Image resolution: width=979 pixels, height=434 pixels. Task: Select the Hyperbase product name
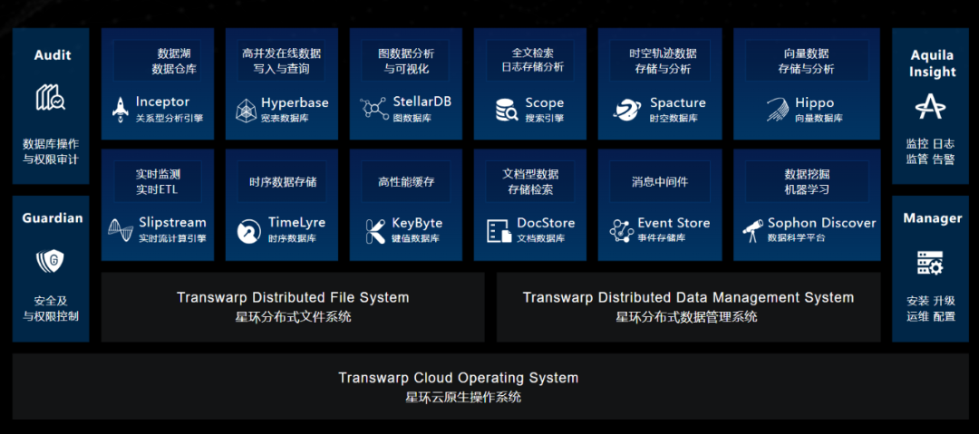pyautogui.click(x=295, y=102)
